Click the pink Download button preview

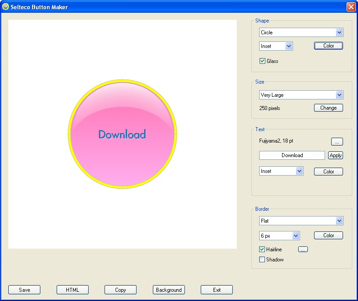[x=123, y=134]
